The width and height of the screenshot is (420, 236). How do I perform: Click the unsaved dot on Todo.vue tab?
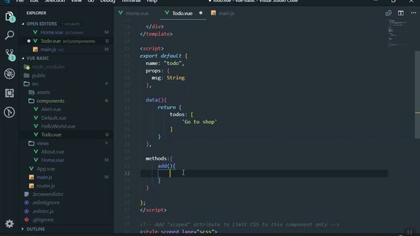tap(201, 13)
